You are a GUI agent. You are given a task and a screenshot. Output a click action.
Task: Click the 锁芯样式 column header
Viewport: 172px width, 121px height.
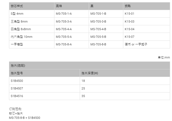pos(17,6)
